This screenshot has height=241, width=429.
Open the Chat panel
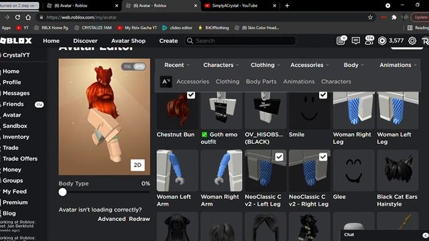384,235
